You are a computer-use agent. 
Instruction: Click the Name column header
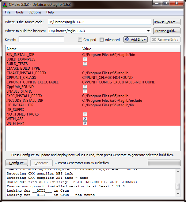(43, 49)
